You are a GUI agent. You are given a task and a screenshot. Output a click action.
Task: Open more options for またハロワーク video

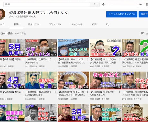(x=120, y=59)
